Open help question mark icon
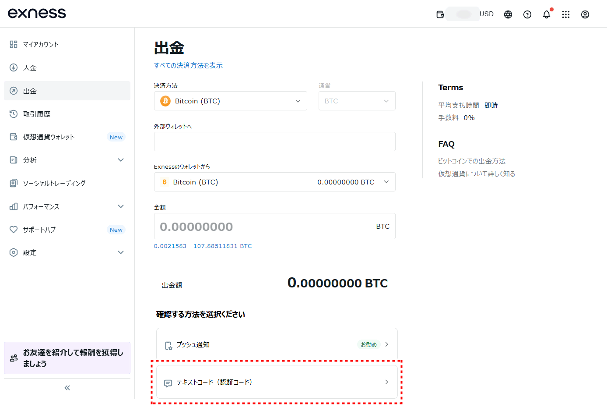The height and width of the screenshot is (411, 607). tap(527, 14)
